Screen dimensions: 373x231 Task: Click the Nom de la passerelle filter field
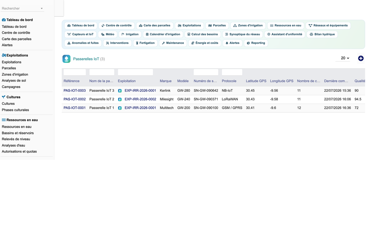point(102,72)
